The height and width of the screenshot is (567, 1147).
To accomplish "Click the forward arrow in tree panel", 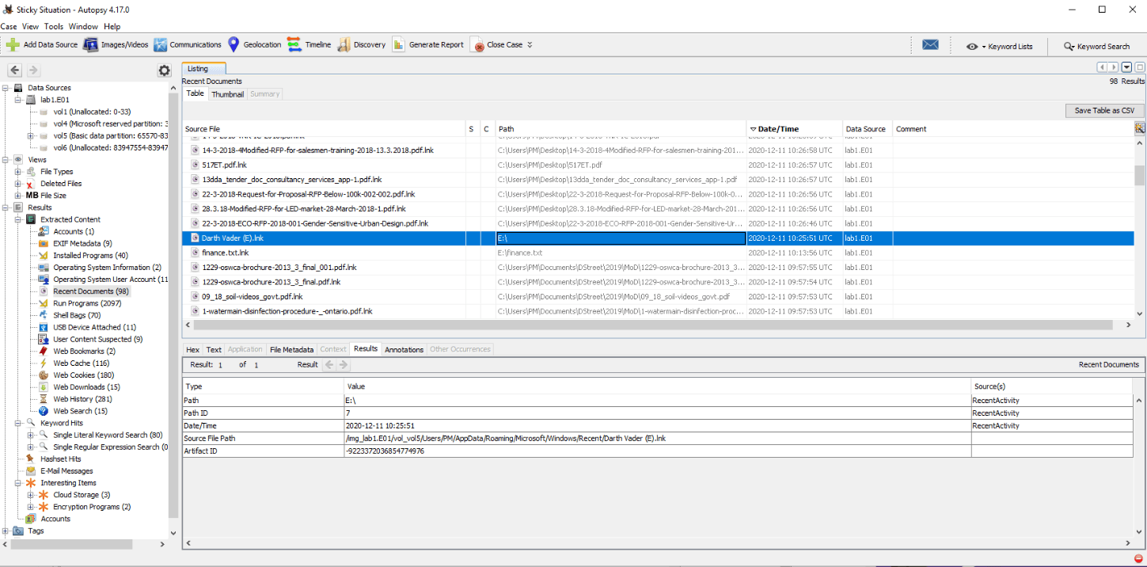I will [32, 70].
